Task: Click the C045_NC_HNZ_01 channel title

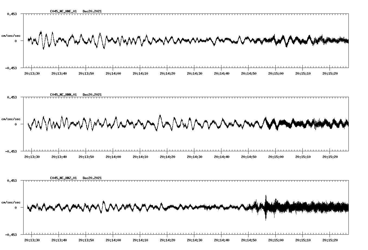Action: click(63, 178)
